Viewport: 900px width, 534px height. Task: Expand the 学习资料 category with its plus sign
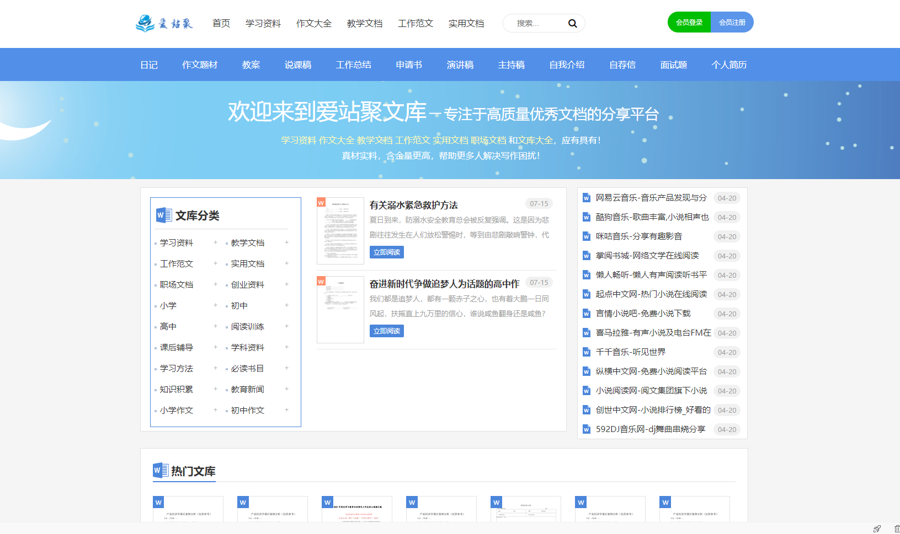click(x=215, y=242)
